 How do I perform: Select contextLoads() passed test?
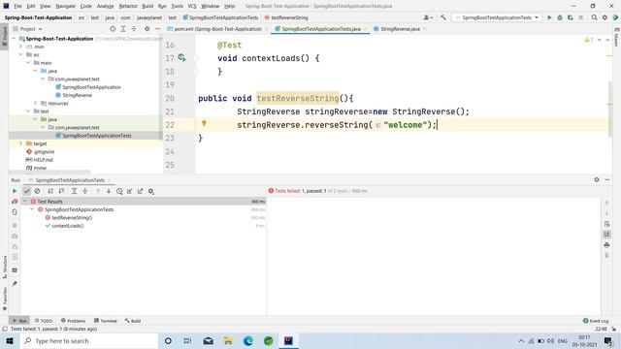tap(68, 226)
